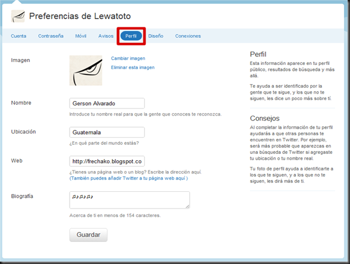
Task: Open the Cuenta tab
Action: coord(18,36)
